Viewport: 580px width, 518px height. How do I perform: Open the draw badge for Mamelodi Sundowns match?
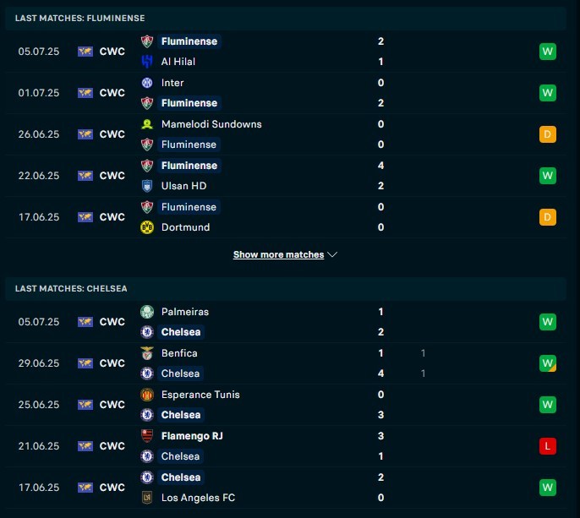tap(548, 134)
